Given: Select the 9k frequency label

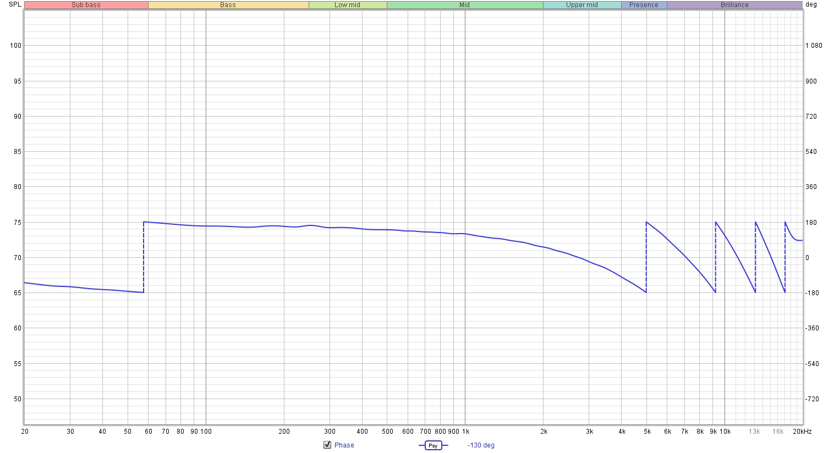Looking at the screenshot, I should pos(713,432).
